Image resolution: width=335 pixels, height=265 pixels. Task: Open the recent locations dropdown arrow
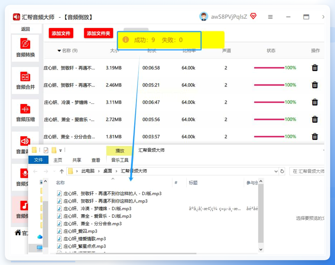pos(54,171)
